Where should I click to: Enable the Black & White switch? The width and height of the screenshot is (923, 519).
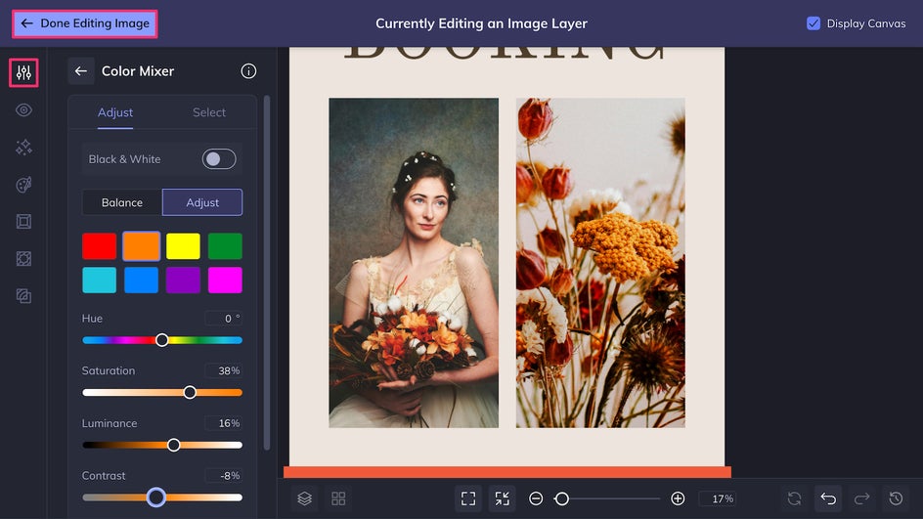click(x=219, y=159)
